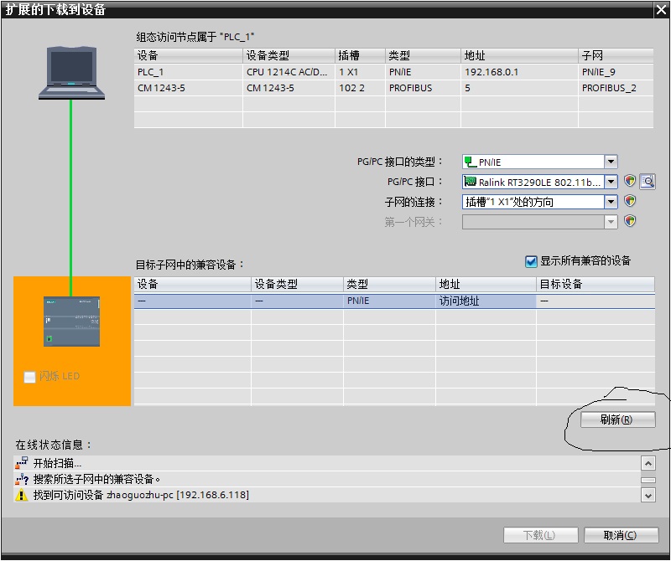Click the status list scrollbar thumb

coord(648,480)
